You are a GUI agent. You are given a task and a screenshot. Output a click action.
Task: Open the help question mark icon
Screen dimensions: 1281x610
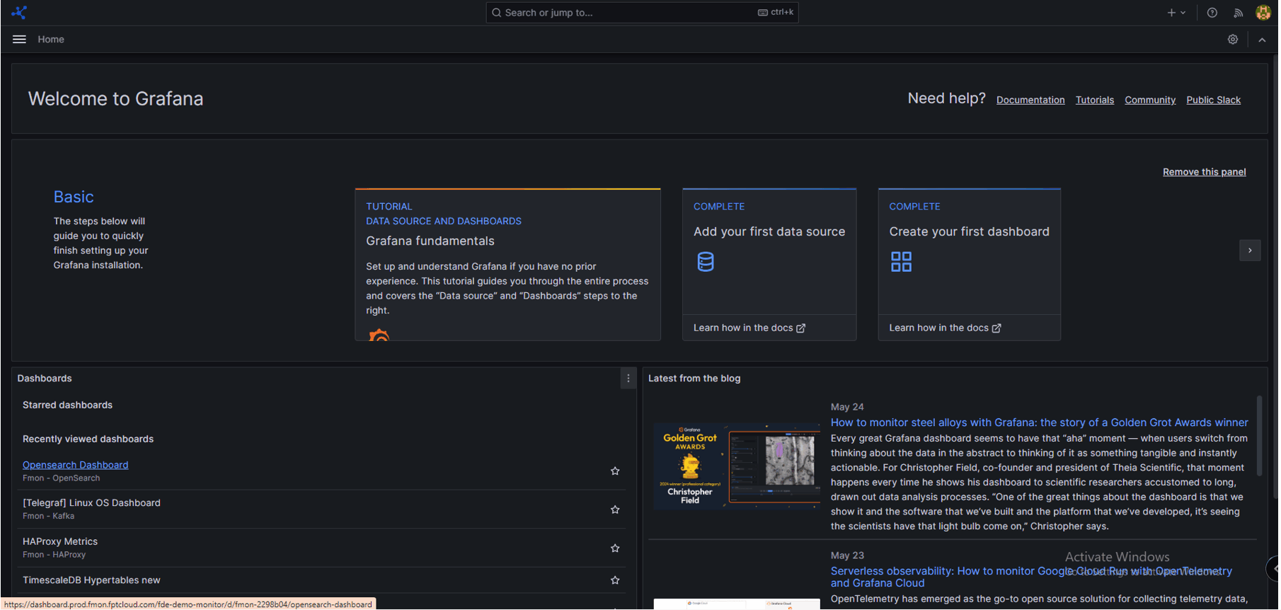(x=1212, y=13)
